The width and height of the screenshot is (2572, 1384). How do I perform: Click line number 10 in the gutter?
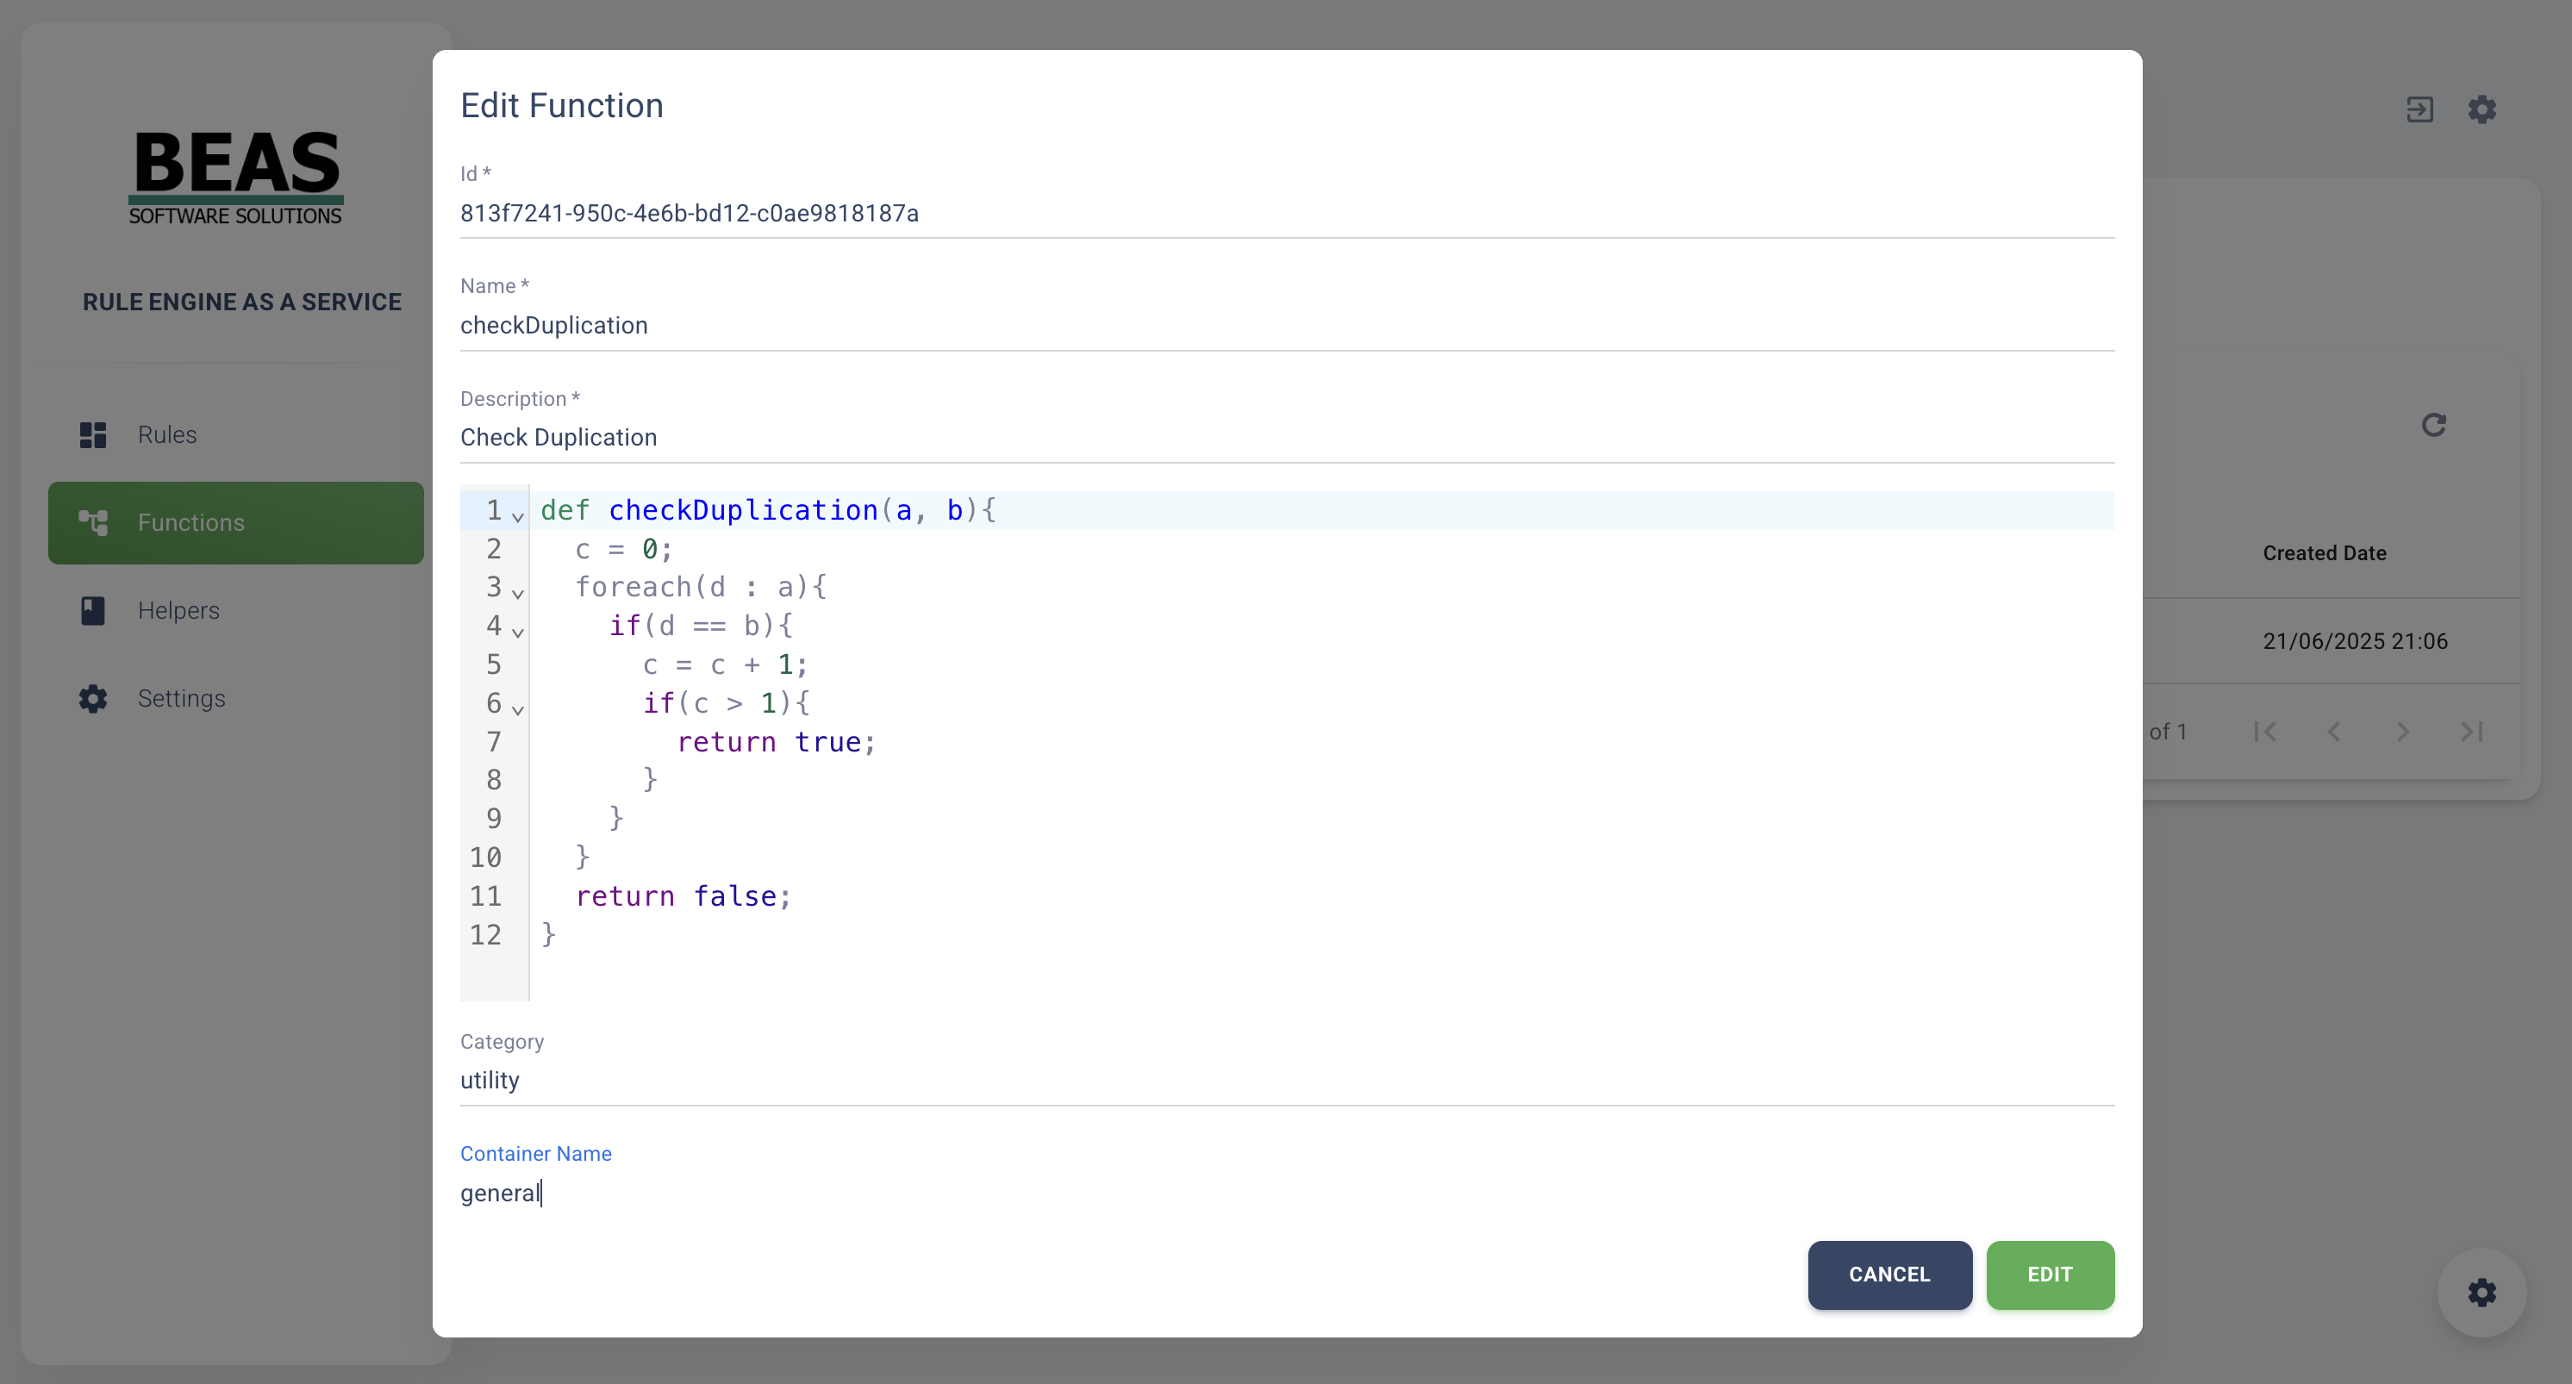coord(485,857)
